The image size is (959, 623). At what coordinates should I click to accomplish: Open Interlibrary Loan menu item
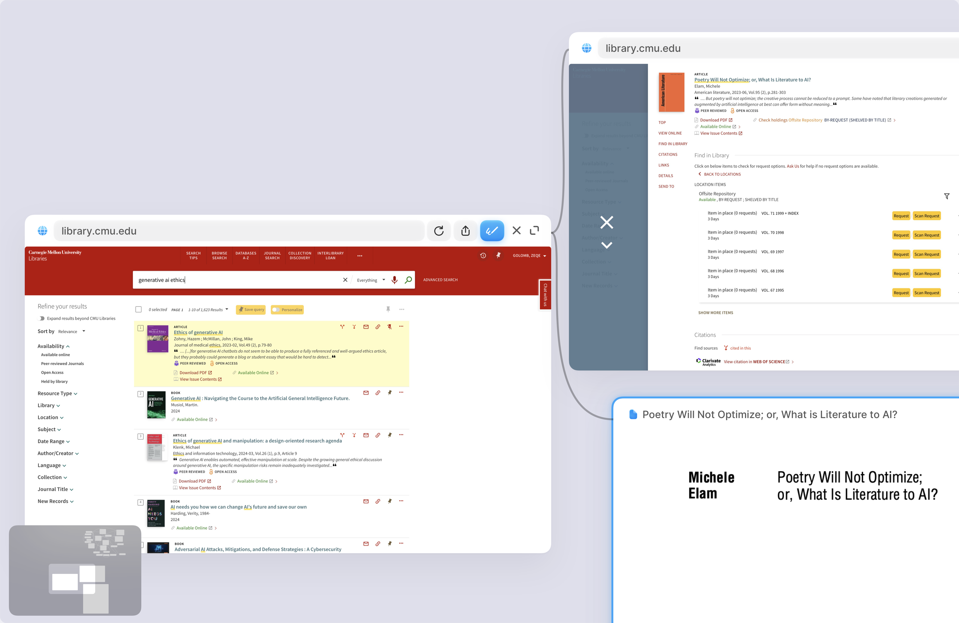click(x=330, y=255)
